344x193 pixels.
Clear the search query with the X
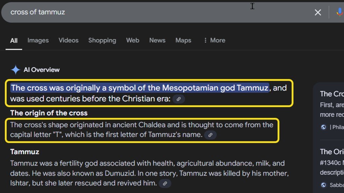[x=318, y=12]
